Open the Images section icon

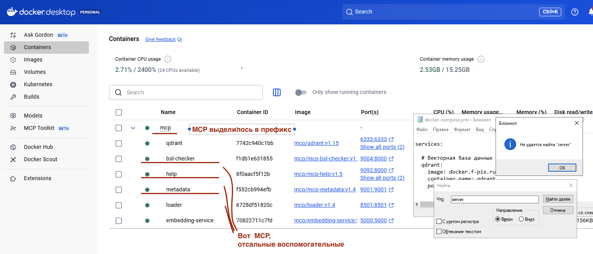click(x=13, y=60)
